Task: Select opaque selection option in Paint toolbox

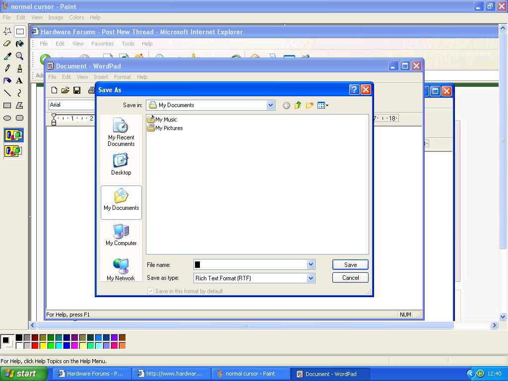Action: (13, 135)
